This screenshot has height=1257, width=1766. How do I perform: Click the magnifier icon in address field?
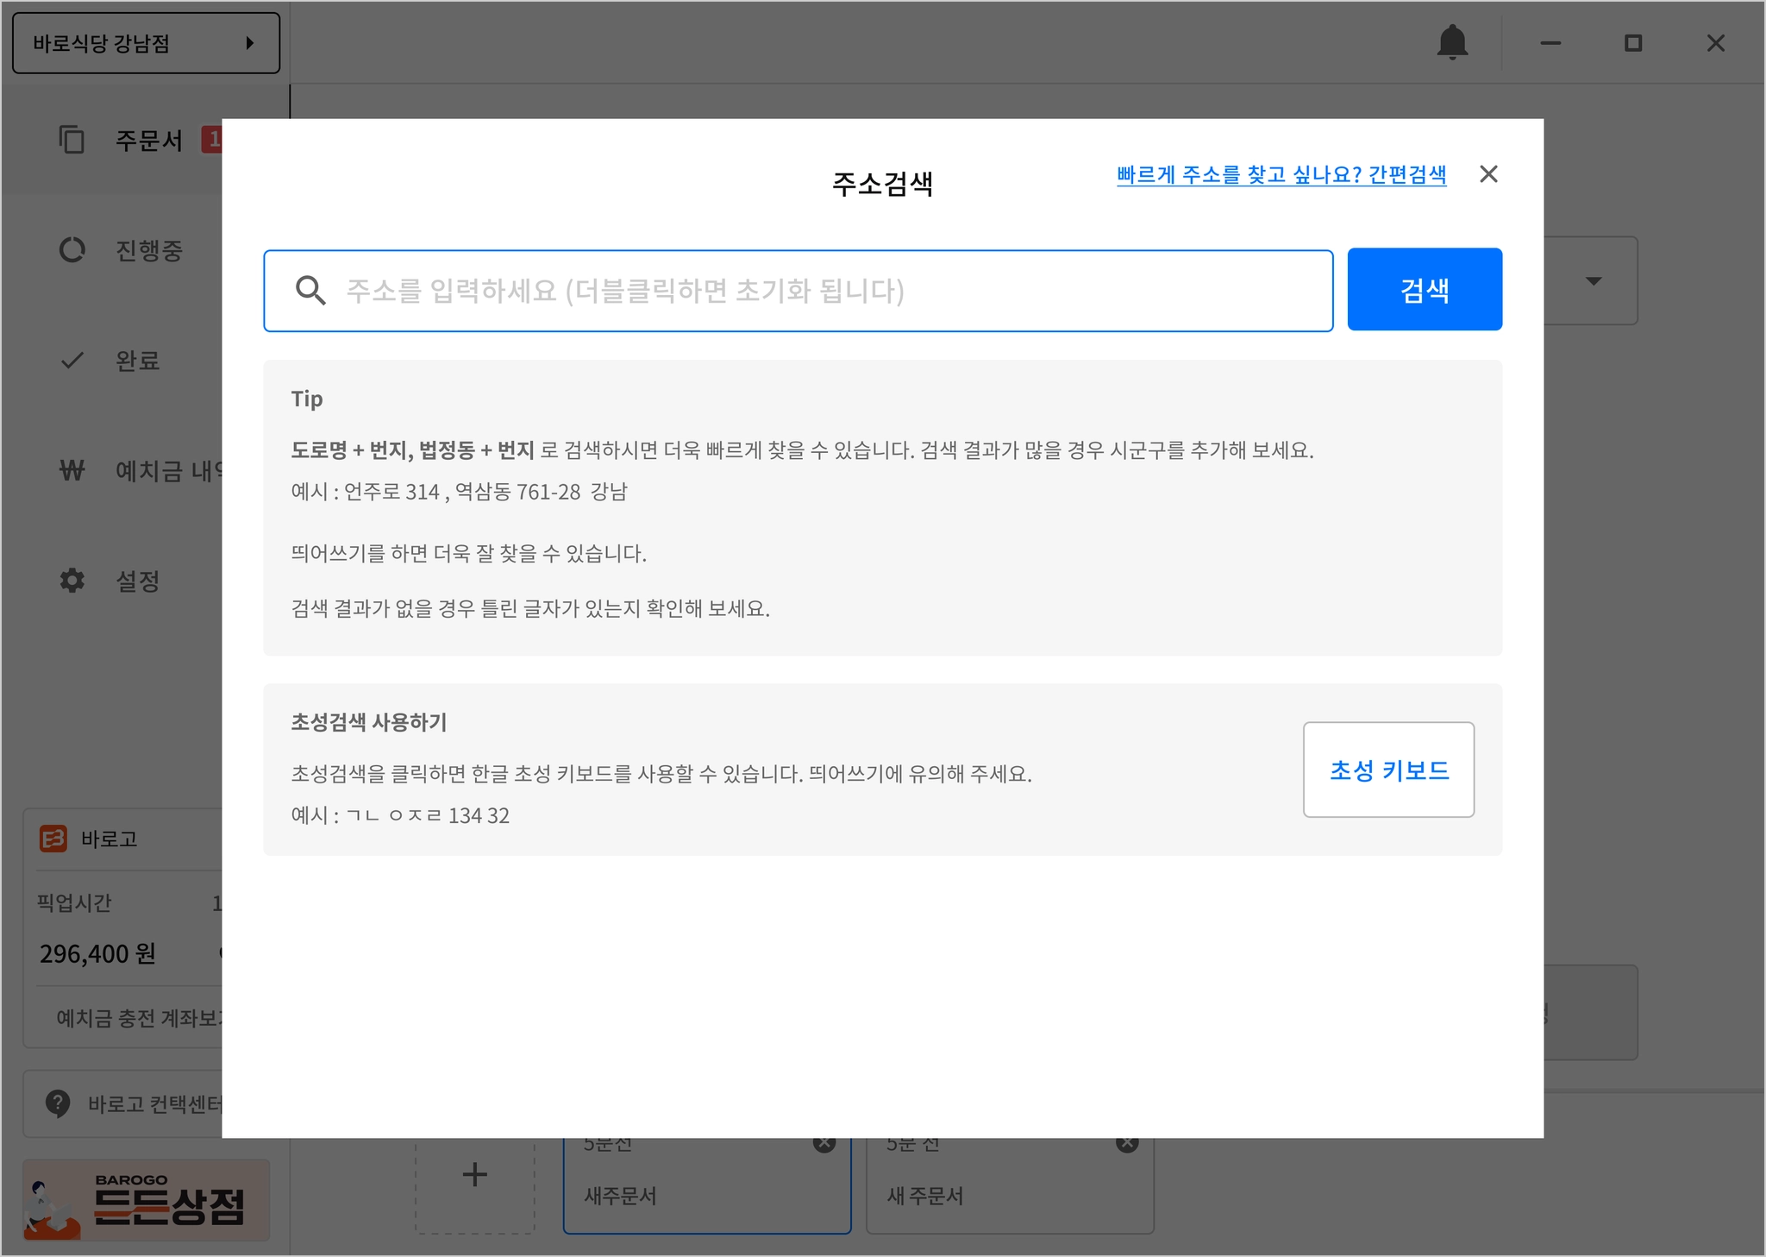310,291
